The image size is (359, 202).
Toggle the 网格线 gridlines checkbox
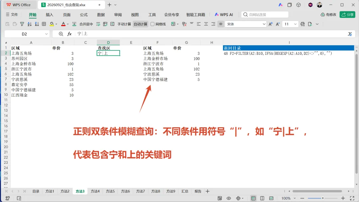[153, 24]
